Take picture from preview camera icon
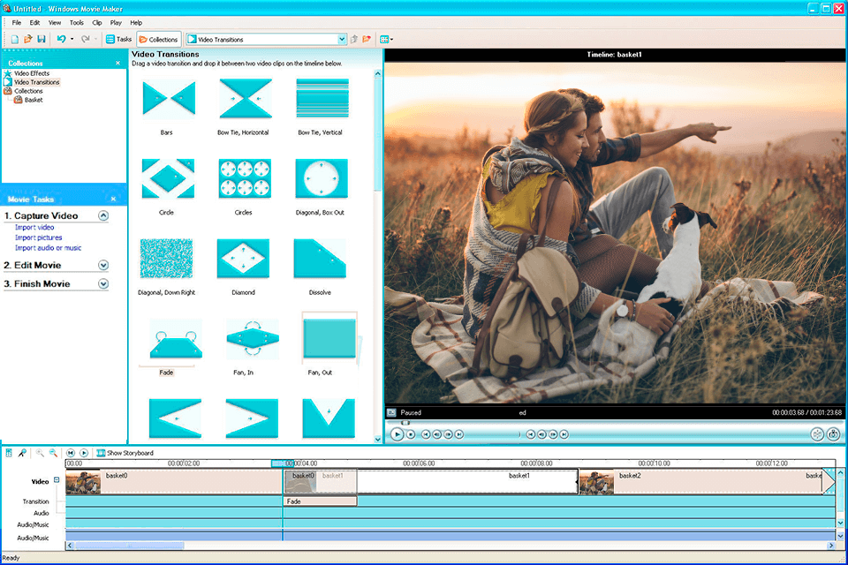 click(832, 433)
